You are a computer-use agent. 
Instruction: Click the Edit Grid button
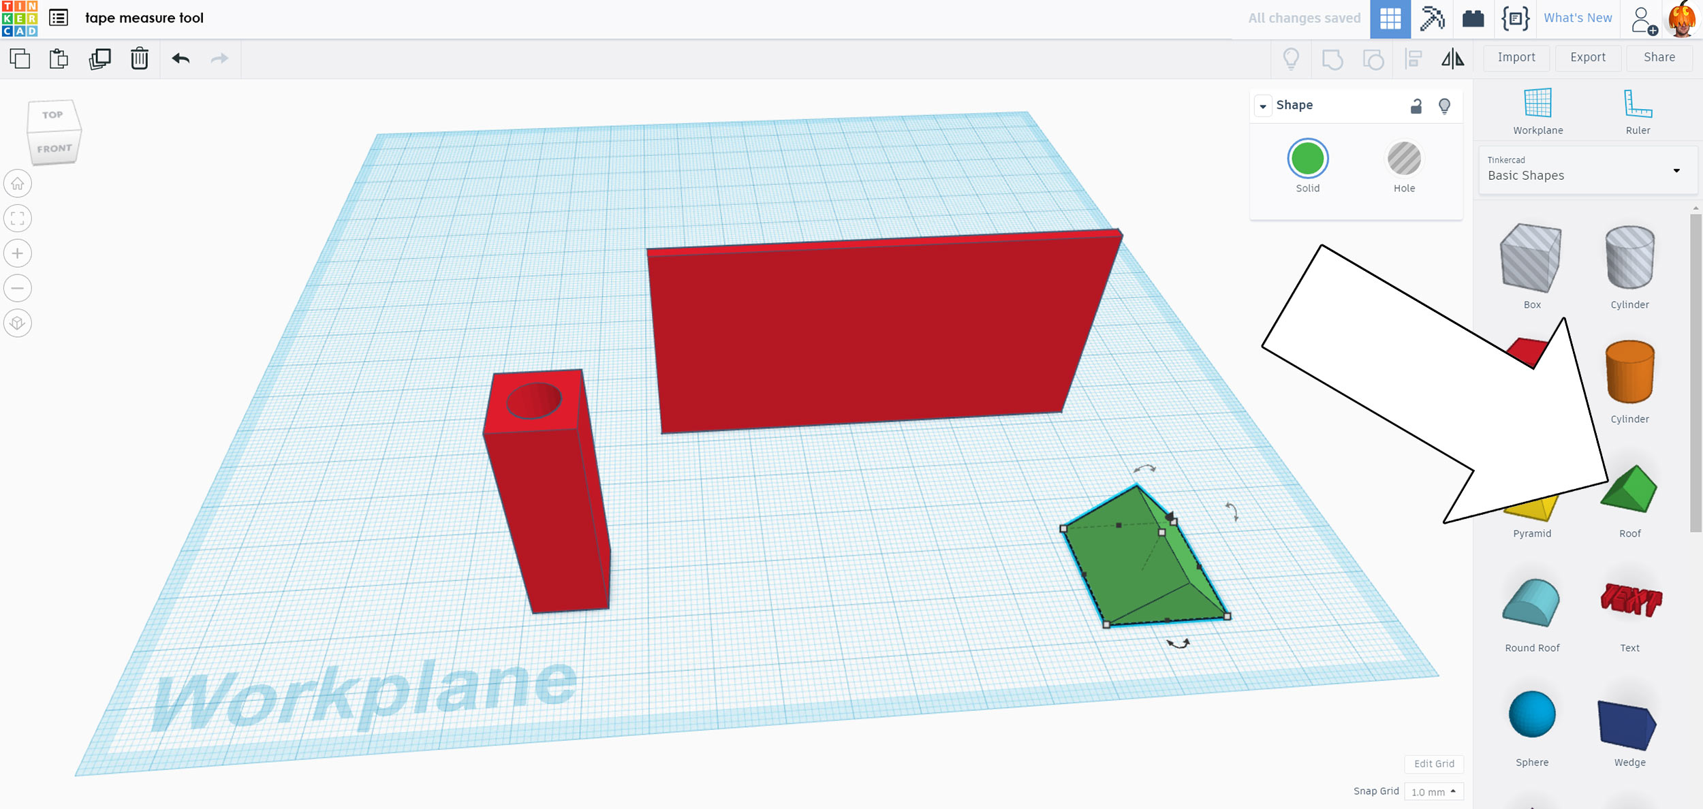click(x=1433, y=763)
